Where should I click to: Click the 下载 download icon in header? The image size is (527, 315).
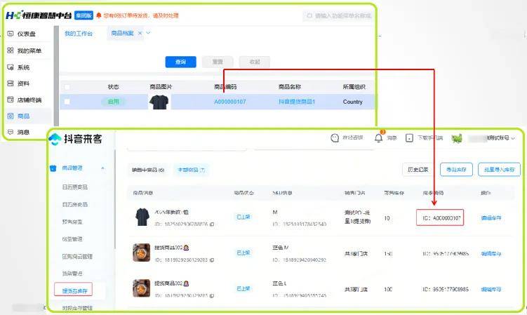point(409,138)
